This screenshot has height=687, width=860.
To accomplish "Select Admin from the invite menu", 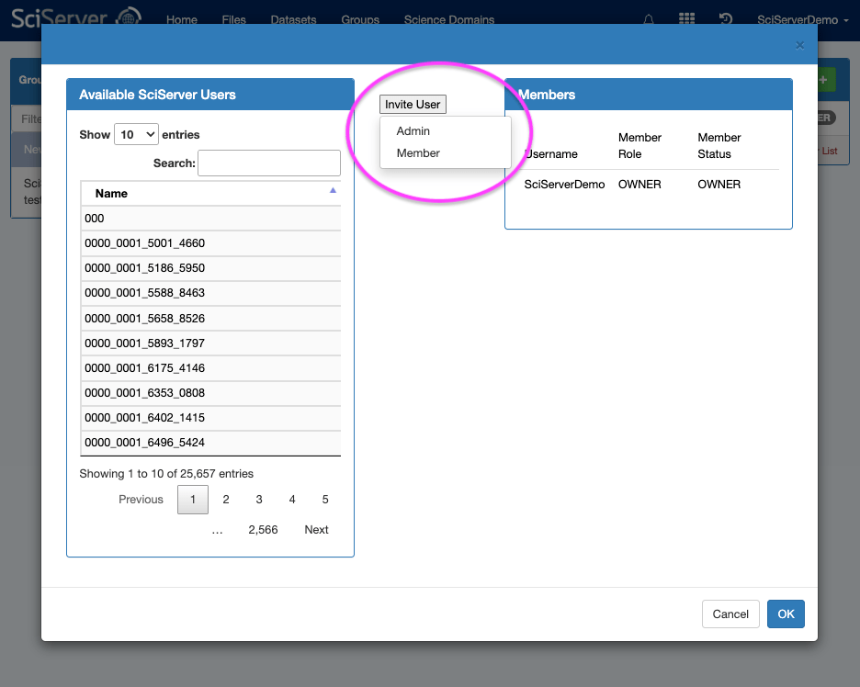I will tap(413, 131).
